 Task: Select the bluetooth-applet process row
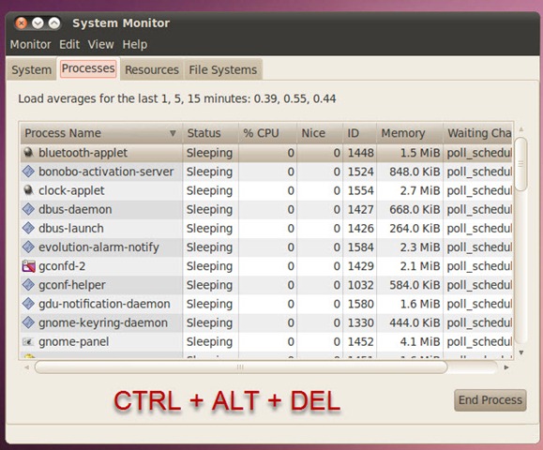point(266,153)
